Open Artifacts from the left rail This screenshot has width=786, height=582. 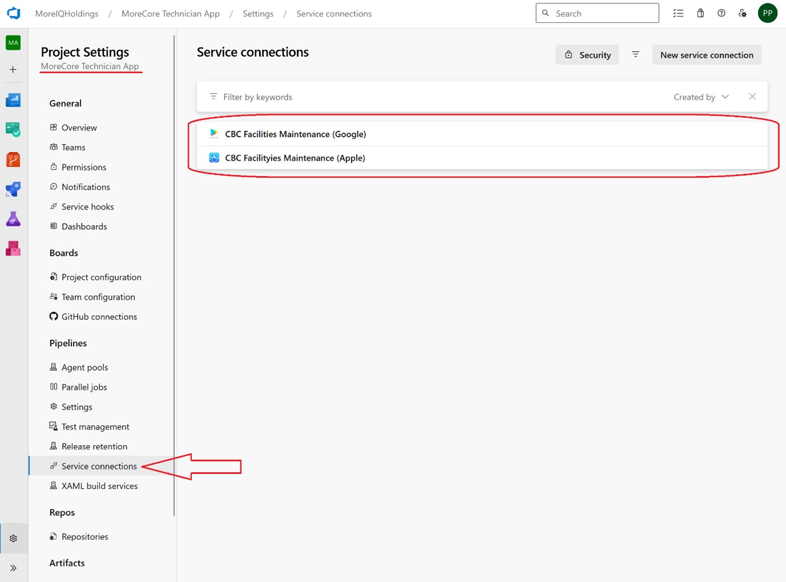pyautogui.click(x=13, y=248)
